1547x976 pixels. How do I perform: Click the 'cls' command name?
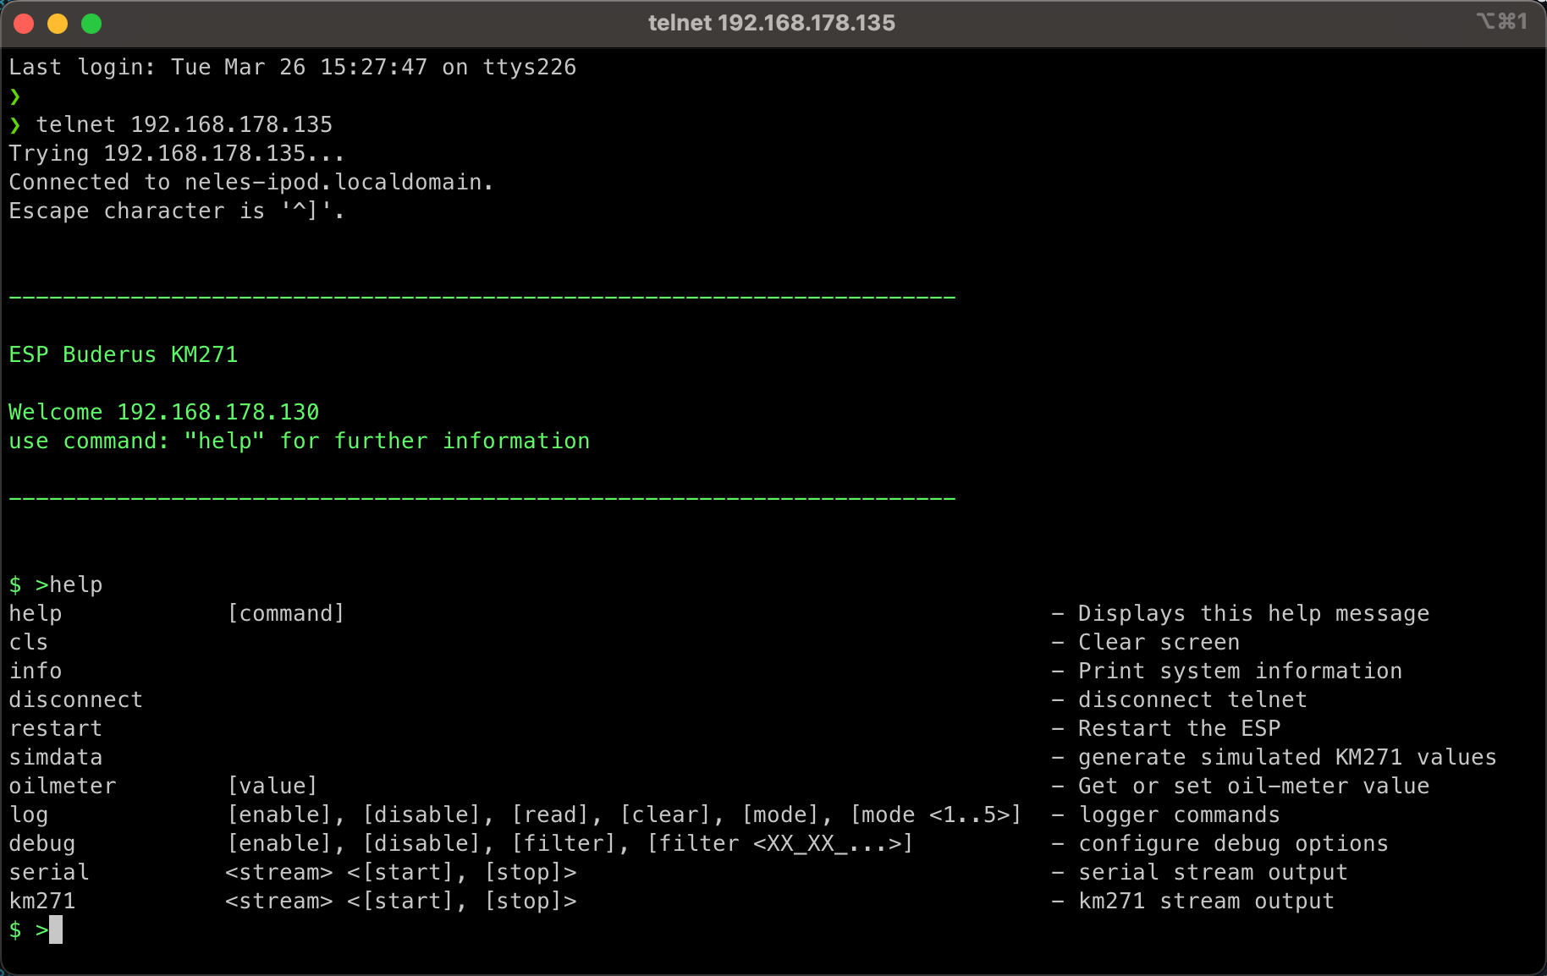pos(29,642)
